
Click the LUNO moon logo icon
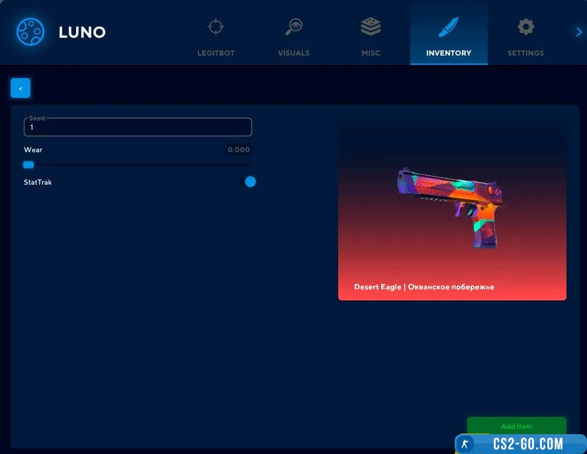(x=30, y=31)
